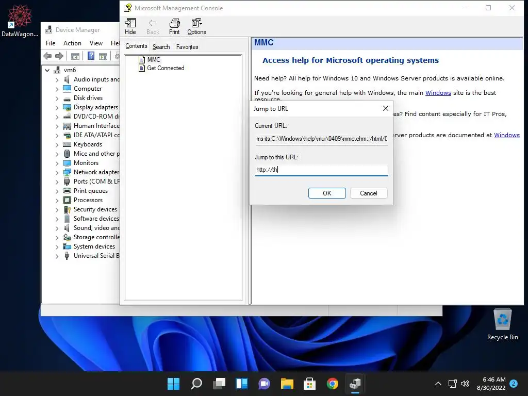
Task: Expand the Computer node
Action: tap(57, 89)
